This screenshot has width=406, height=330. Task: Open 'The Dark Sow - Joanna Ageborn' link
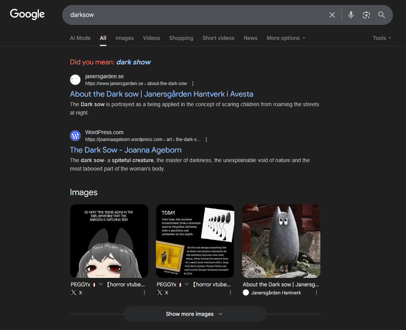126,150
